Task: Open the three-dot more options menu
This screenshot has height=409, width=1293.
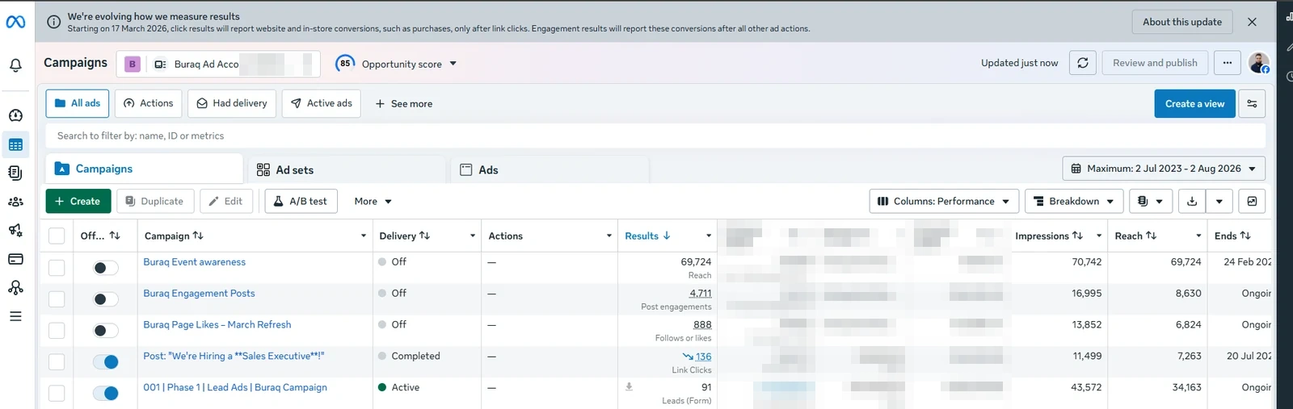Action: click(x=1227, y=63)
